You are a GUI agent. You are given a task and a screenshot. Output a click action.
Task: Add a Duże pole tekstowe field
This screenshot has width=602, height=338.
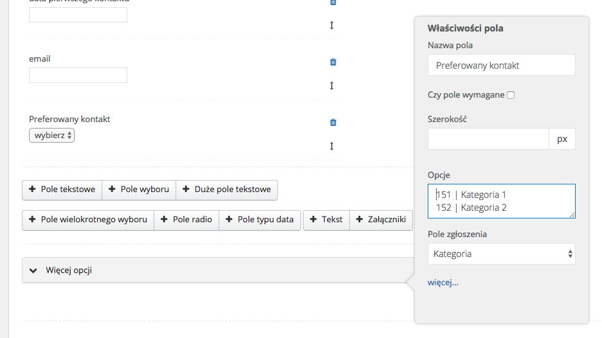[226, 190]
